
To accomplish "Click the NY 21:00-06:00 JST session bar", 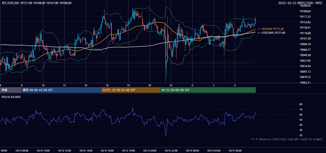I will tap(208, 90).
